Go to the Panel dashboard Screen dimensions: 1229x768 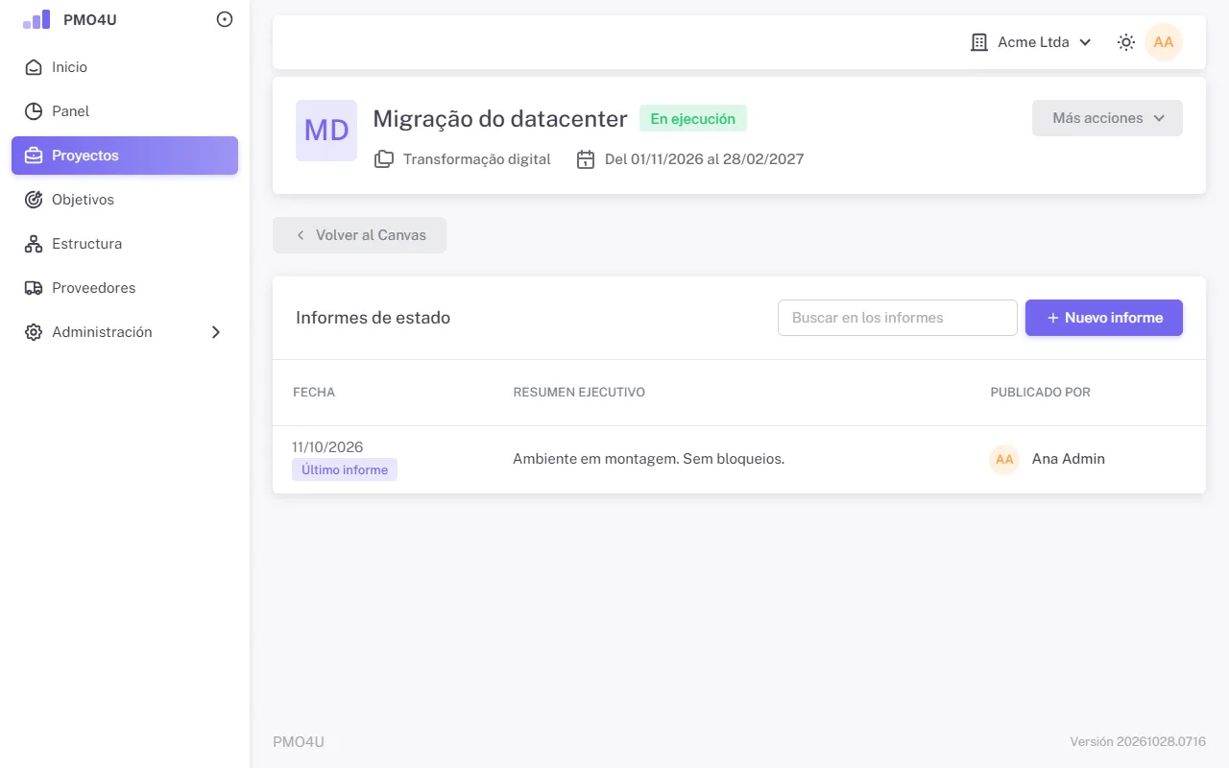(x=125, y=111)
